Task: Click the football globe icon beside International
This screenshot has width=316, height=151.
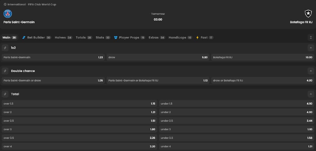Action: (5, 4)
